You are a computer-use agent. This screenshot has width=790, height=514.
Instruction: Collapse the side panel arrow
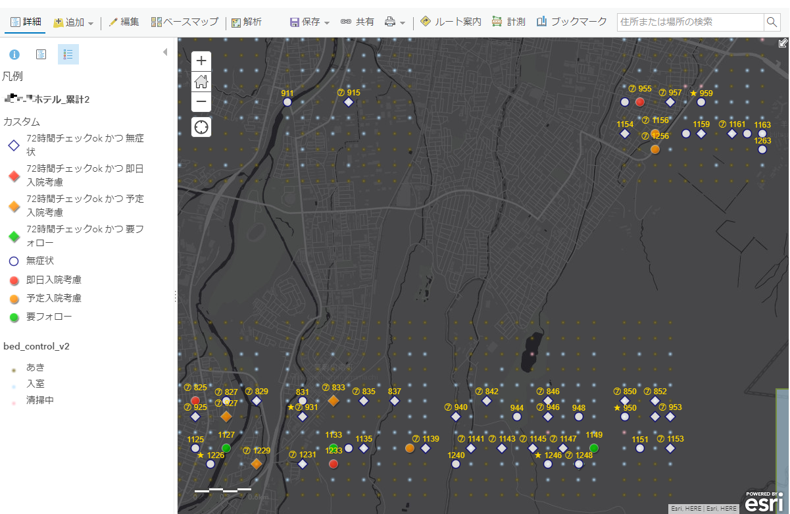(x=164, y=52)
